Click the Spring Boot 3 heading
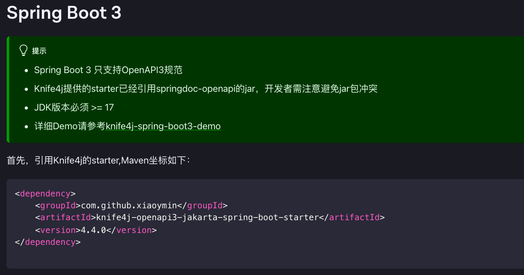The image size is (524, 275). [x=64, y=13]
